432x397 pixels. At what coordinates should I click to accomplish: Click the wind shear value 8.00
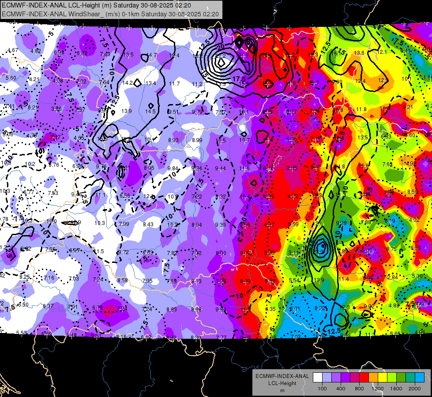tap(221, 253)
